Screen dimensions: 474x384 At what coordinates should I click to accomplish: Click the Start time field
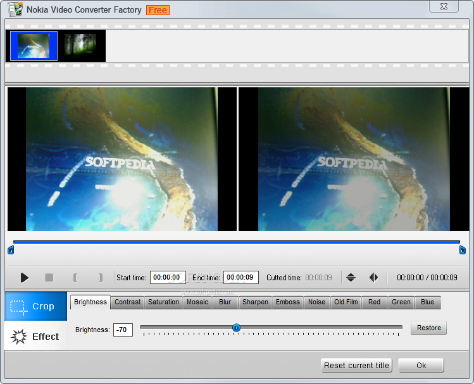click(168, 277)
